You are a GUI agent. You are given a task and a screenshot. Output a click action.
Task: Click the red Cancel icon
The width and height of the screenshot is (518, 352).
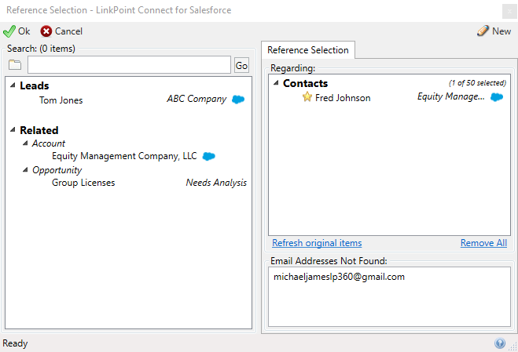pyautogui.click(x=46, y=31)
